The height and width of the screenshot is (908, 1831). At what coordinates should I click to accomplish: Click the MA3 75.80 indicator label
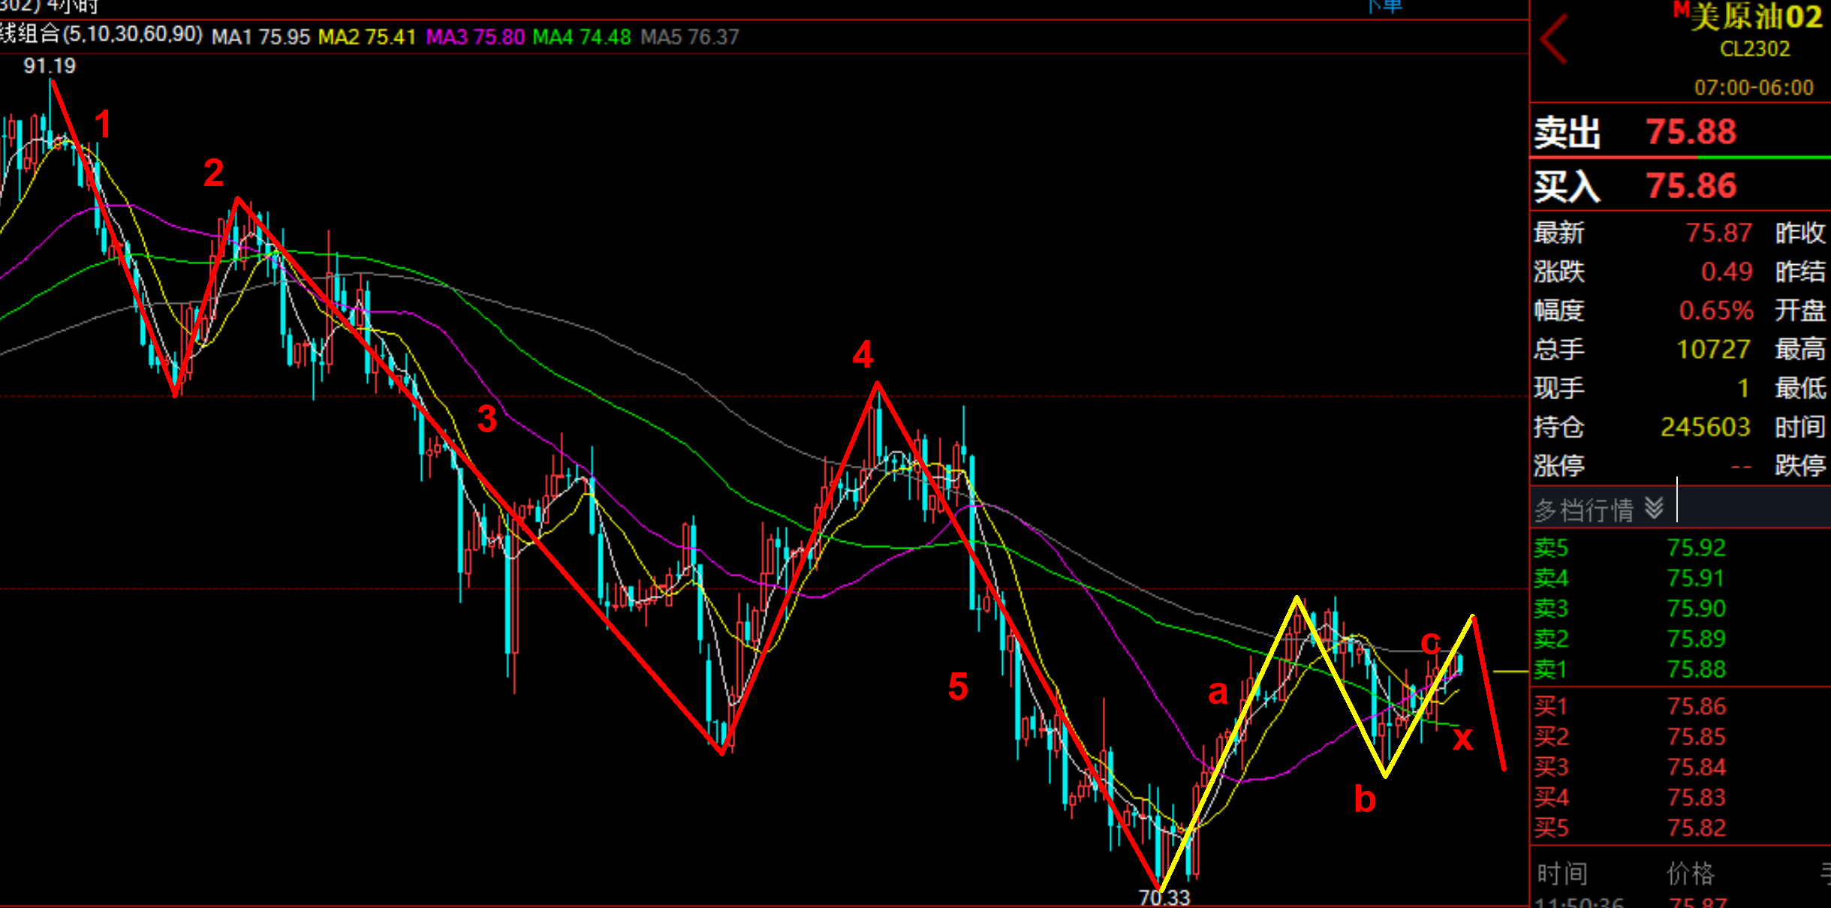click(475, 37)
